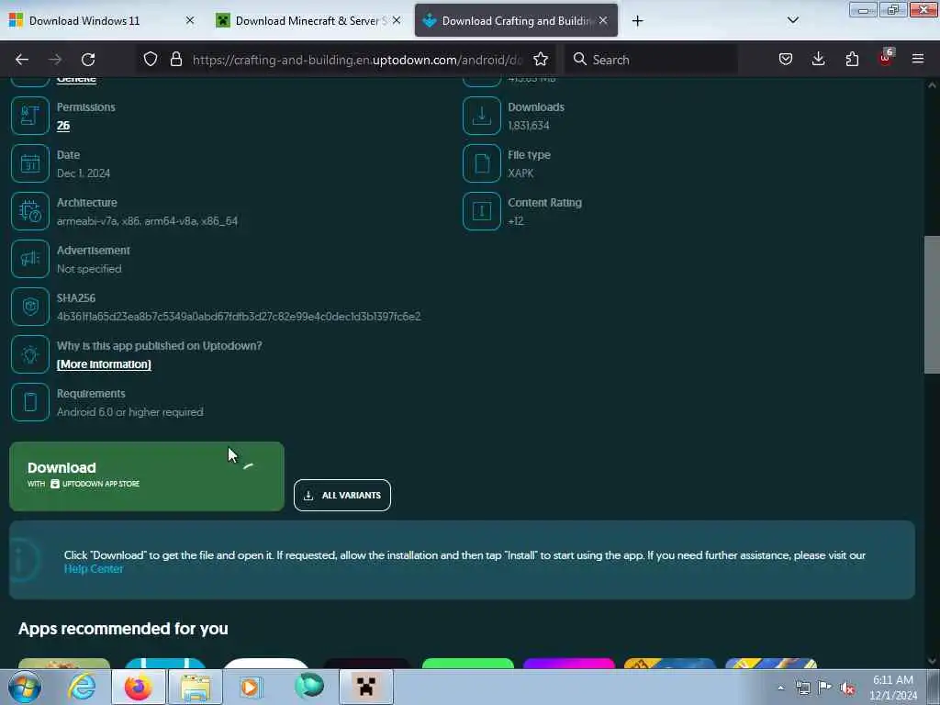Screen dimensions: 940x705
Task: Select the Download Crafting and Building tab
Action: click(516, 20)
